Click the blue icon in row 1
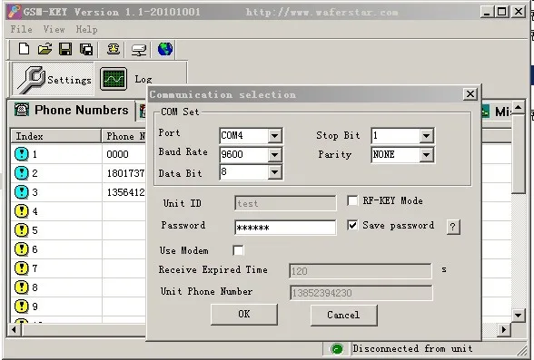 [22, 154]
